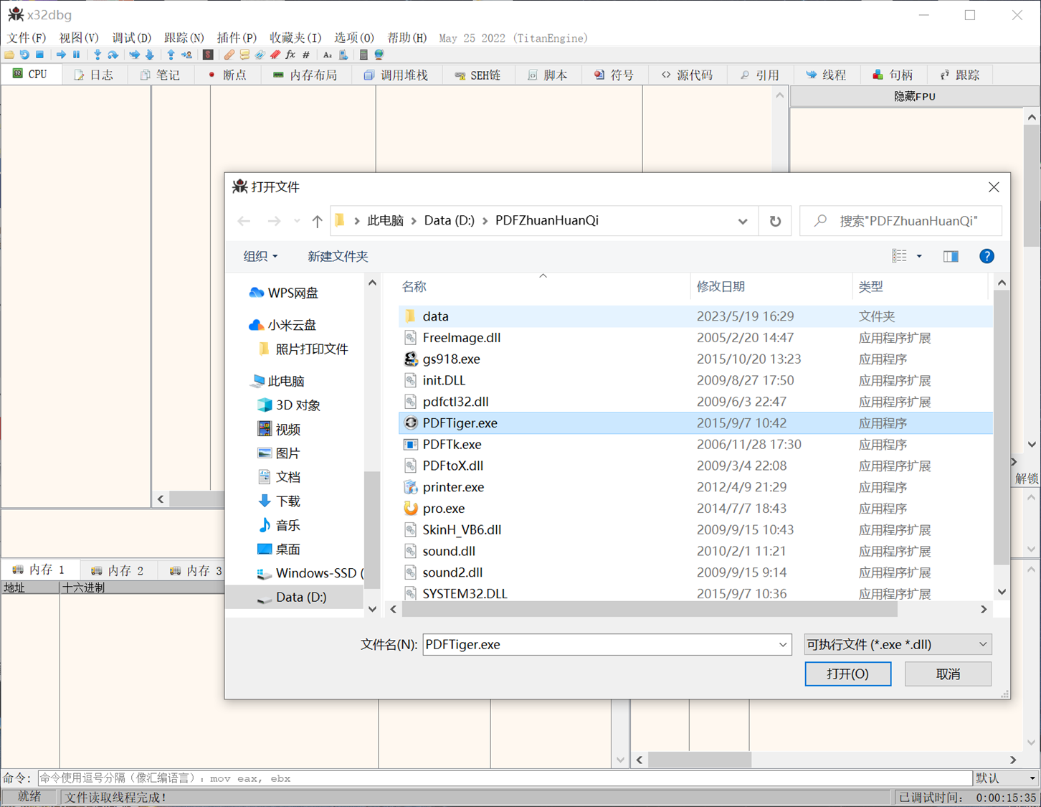Click the Scylla 'S' toolbar icon
This screenshot has height=807, width=1041.
coord(208,55)
